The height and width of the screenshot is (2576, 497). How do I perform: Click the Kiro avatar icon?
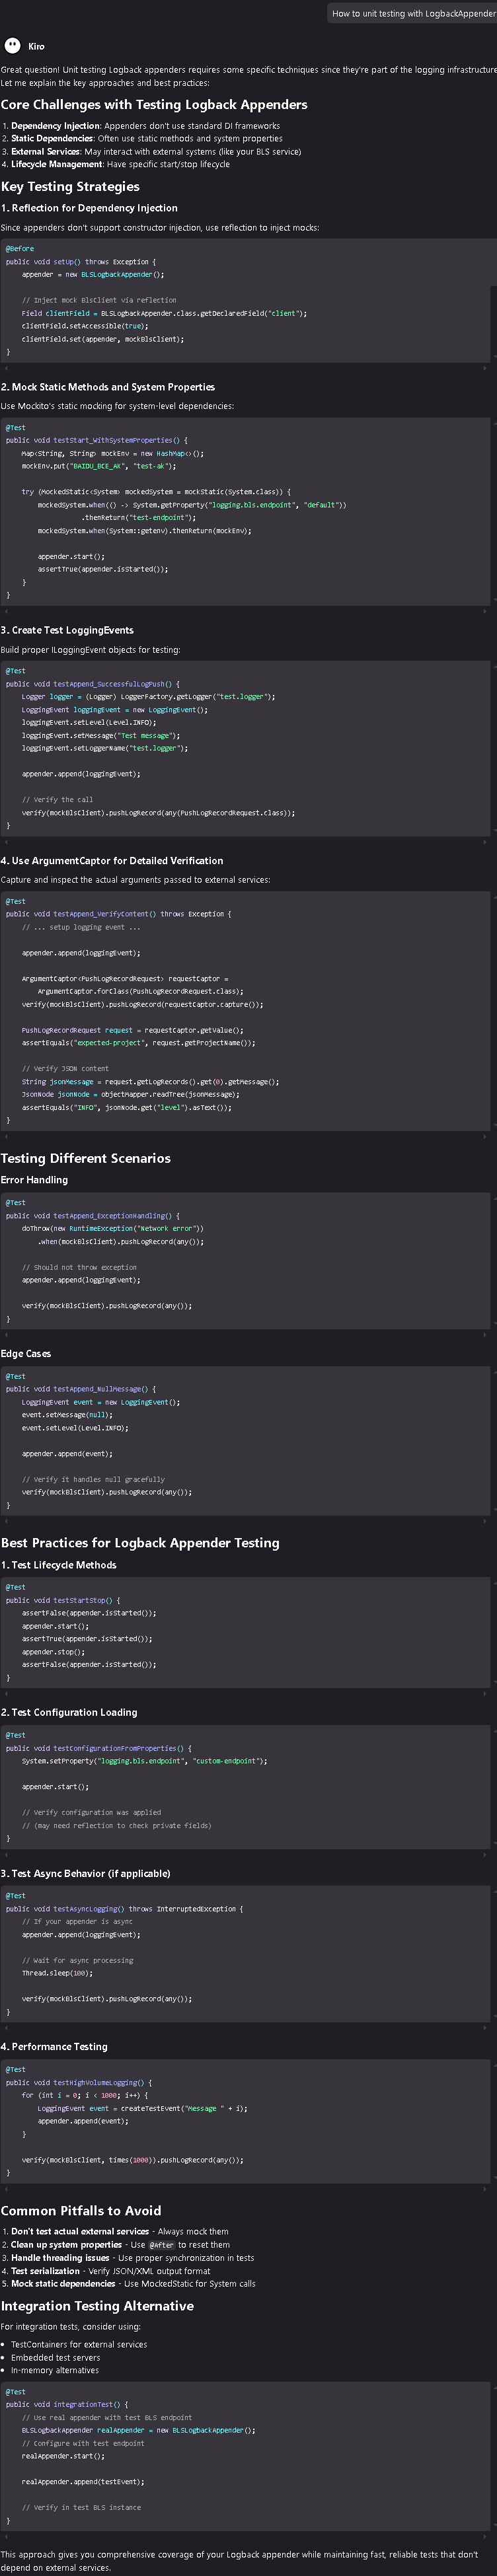click(x=12, y=45)
